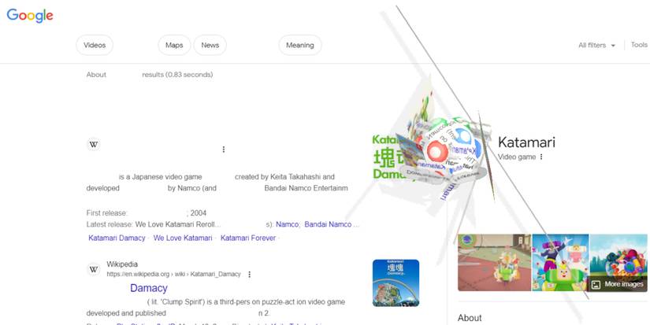Switch to the News filter tab
The width and height of the screenshot is (650, 325).
tap(210, 46)
